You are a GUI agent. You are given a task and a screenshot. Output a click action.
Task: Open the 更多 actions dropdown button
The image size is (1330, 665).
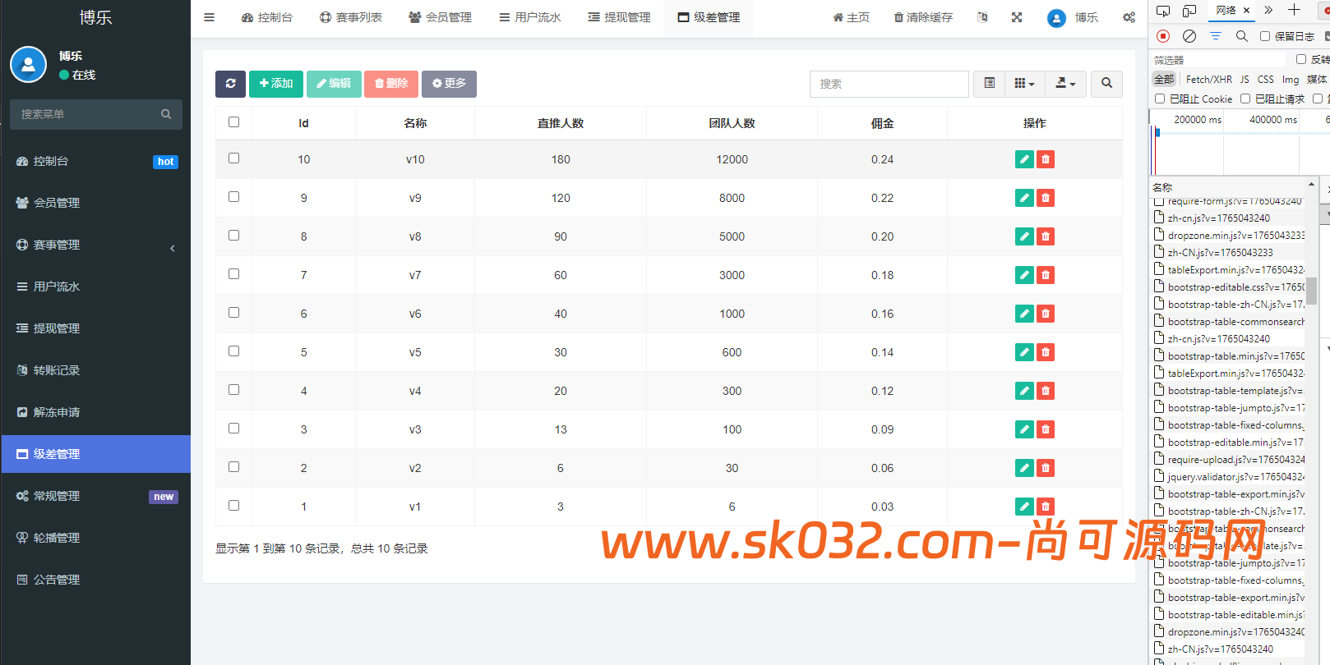click(450, 84)
